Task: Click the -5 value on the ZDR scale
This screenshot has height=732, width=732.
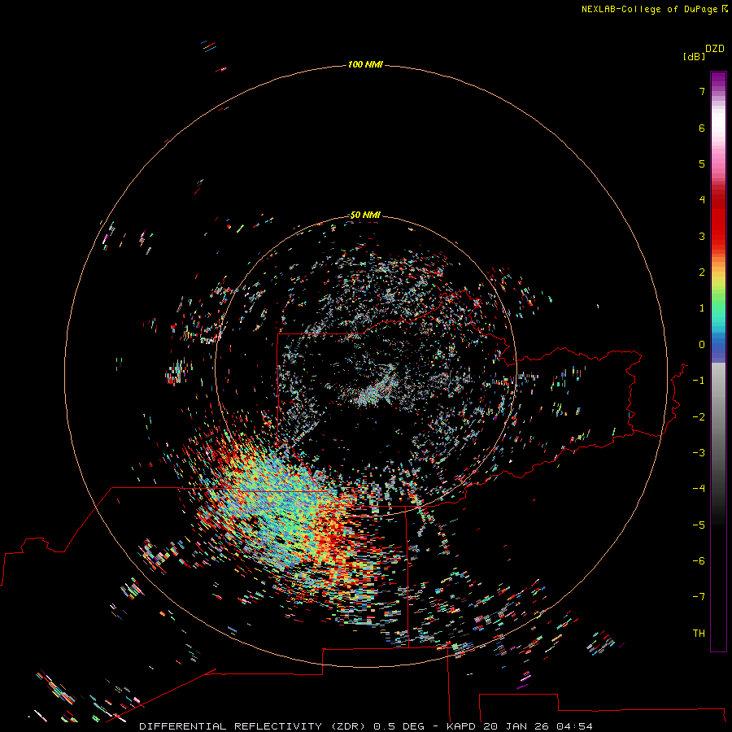Action: pyautogui.click(x=699, y=525)
